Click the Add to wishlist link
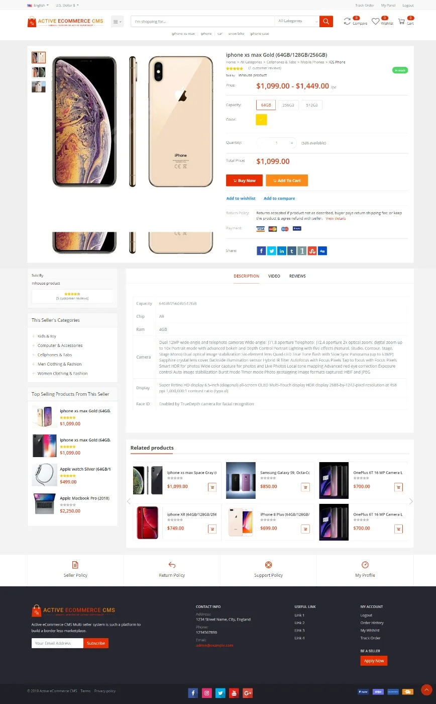This screenshot has width=436, height=704. click(241, 198)
